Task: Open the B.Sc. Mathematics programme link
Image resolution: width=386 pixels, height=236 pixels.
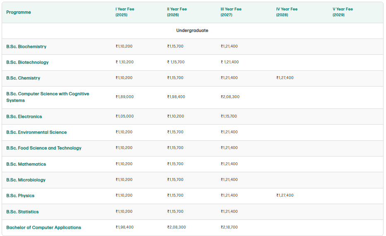Action: [x=26, y=164]
